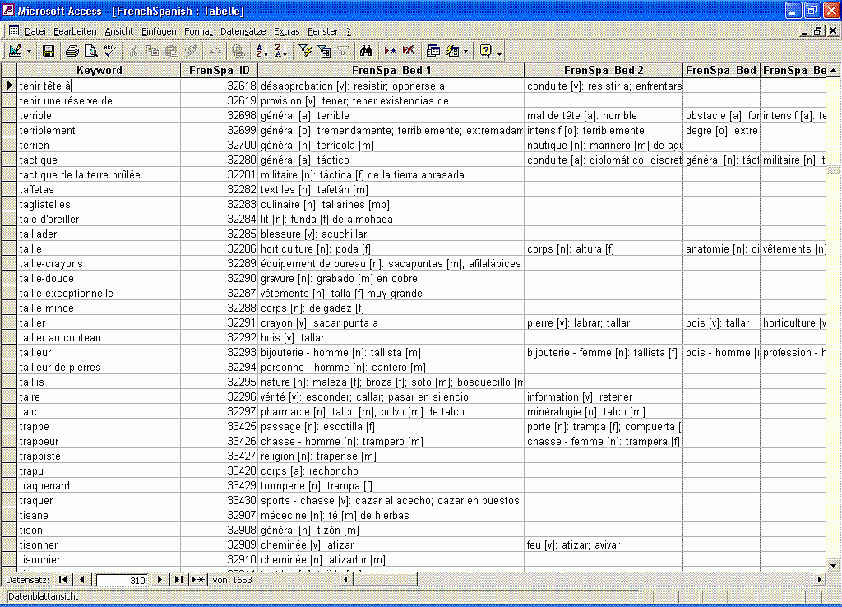
Task: Click the record number field showing 310
Action: (x=122, y=580)
